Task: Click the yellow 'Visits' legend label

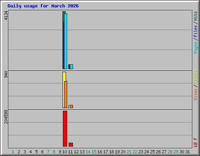Action: point(195,77)
